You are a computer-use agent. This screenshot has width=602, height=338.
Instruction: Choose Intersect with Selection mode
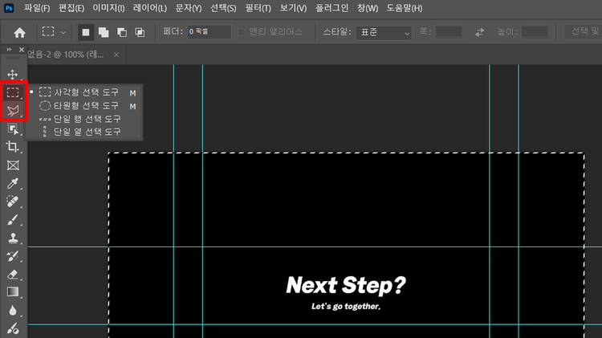coord(140,33)
